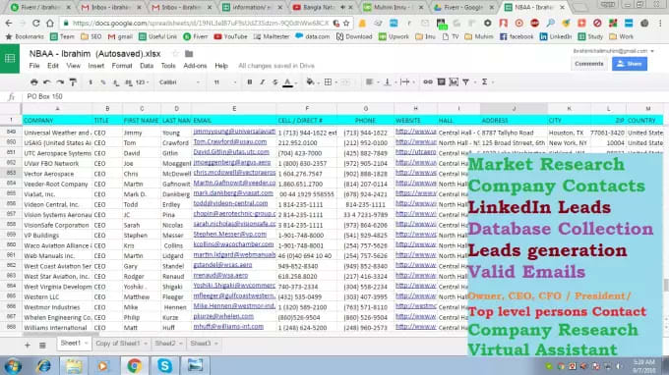Screen dimensions: 669x375
Task: Open the File menu
Action: pyautogui.click(x=34, y=66)
